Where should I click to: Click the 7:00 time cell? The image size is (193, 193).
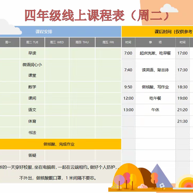coord(128,53)
